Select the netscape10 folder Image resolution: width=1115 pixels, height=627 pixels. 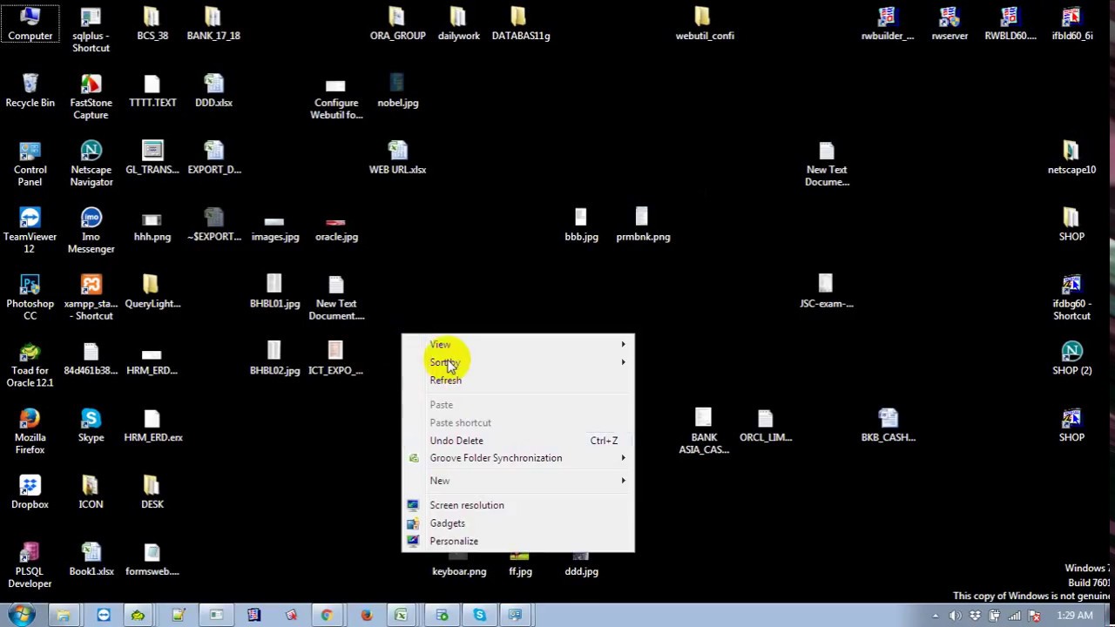[1071, 158]
